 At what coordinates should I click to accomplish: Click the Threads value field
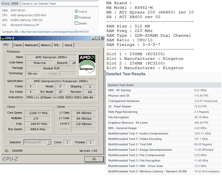pos(90,142)
